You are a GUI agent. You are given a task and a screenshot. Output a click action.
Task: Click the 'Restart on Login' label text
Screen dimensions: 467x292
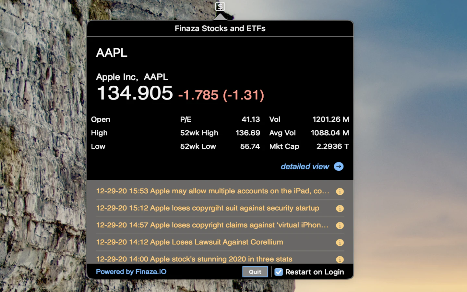(x=315, y=272)
